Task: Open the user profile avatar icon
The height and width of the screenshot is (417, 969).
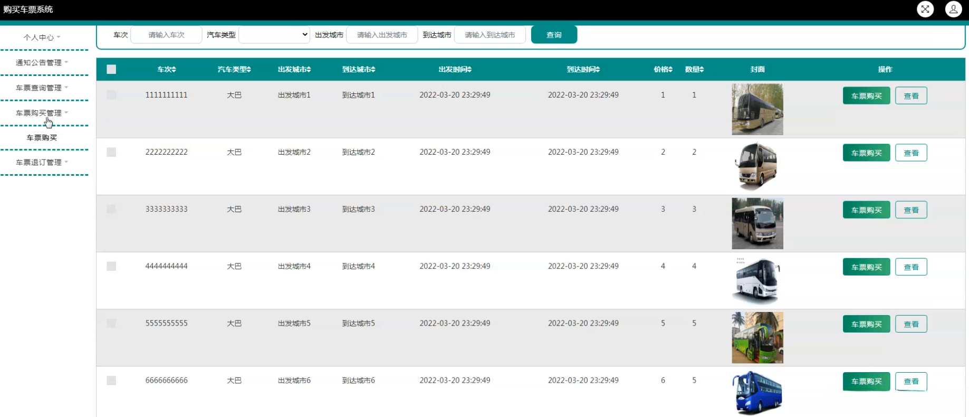Action: tap(953, 9)
